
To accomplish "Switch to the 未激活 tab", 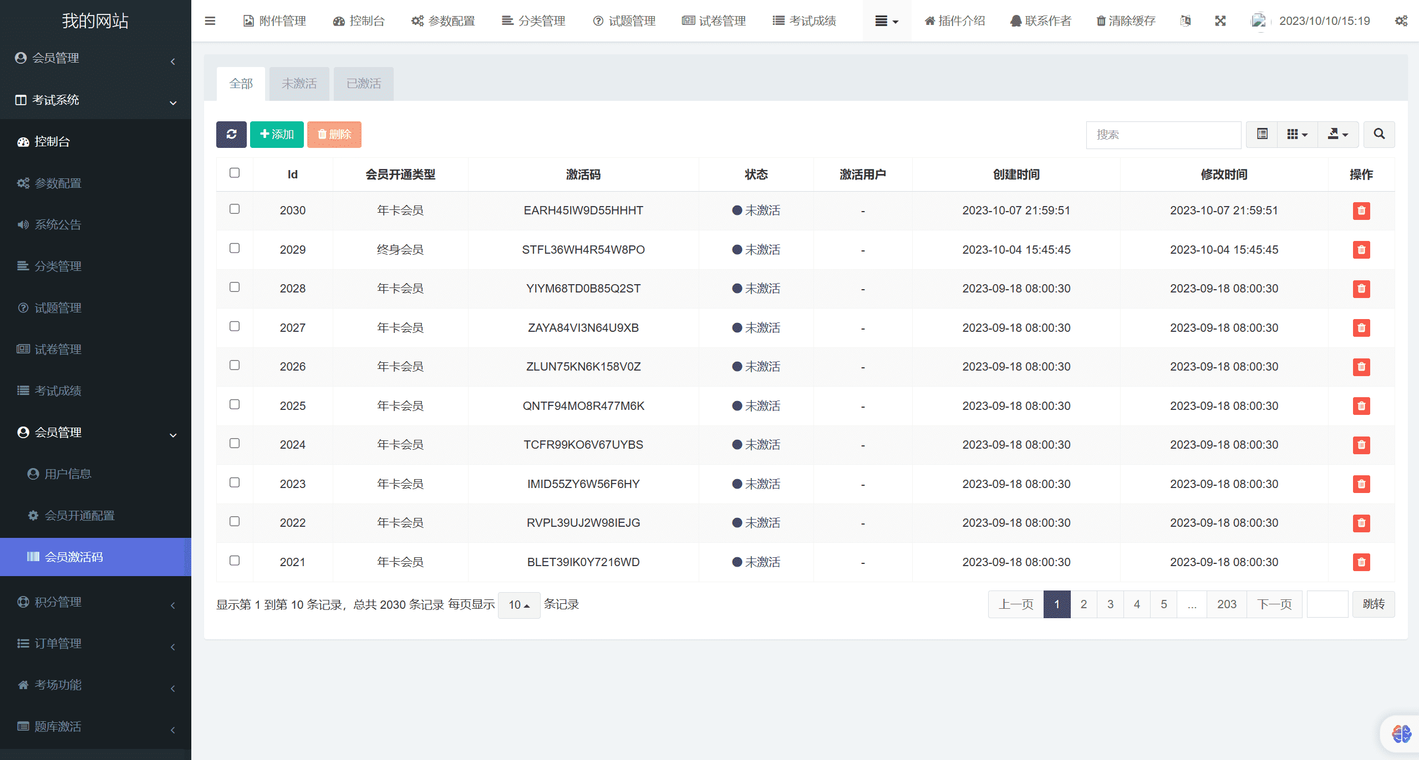I will click(299, 83).
